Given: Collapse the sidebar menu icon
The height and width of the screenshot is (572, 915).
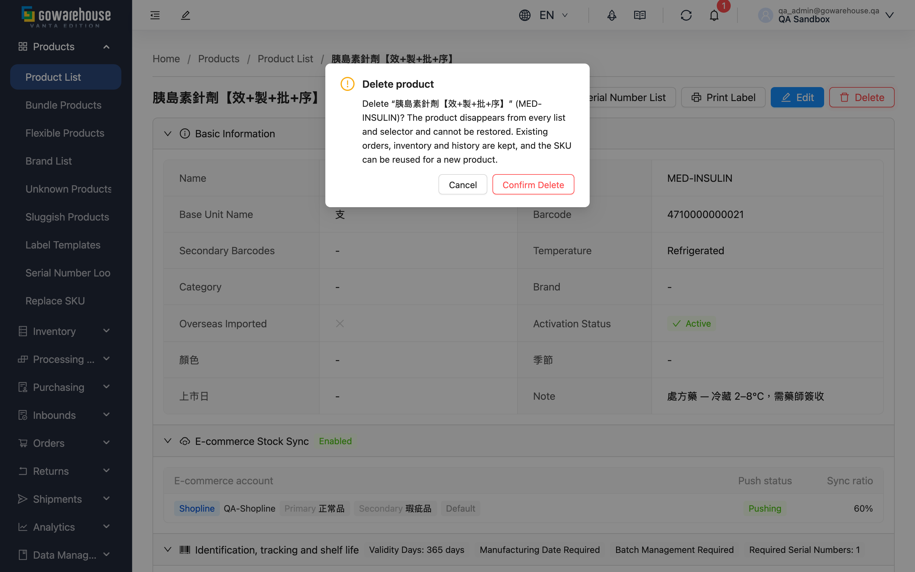Looking at the screenshot, I should [x=155, y=15].
